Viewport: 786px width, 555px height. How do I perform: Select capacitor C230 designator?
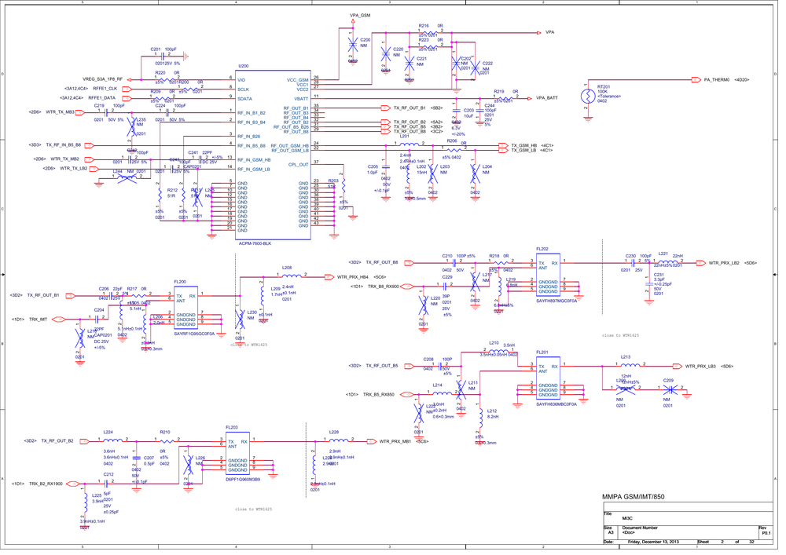(x=630, y=256)
